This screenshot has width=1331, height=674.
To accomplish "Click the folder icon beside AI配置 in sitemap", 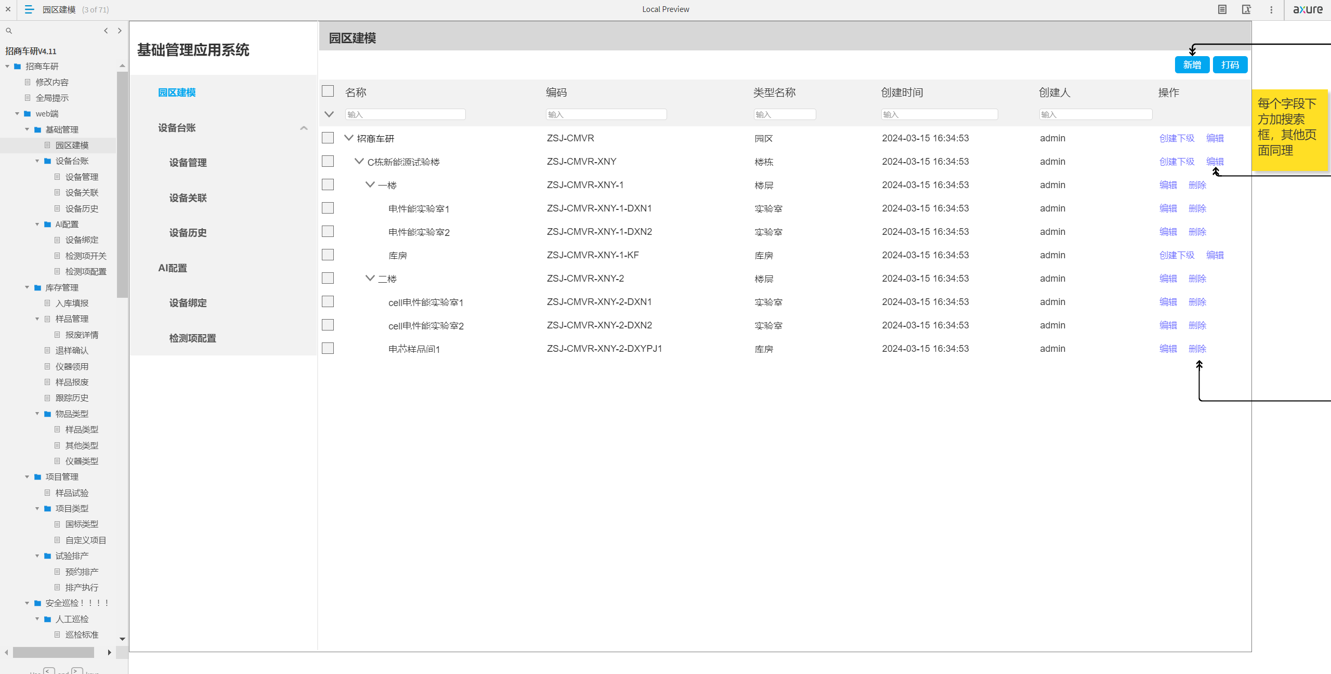I will pyautogui.click(x=47, y=224).
